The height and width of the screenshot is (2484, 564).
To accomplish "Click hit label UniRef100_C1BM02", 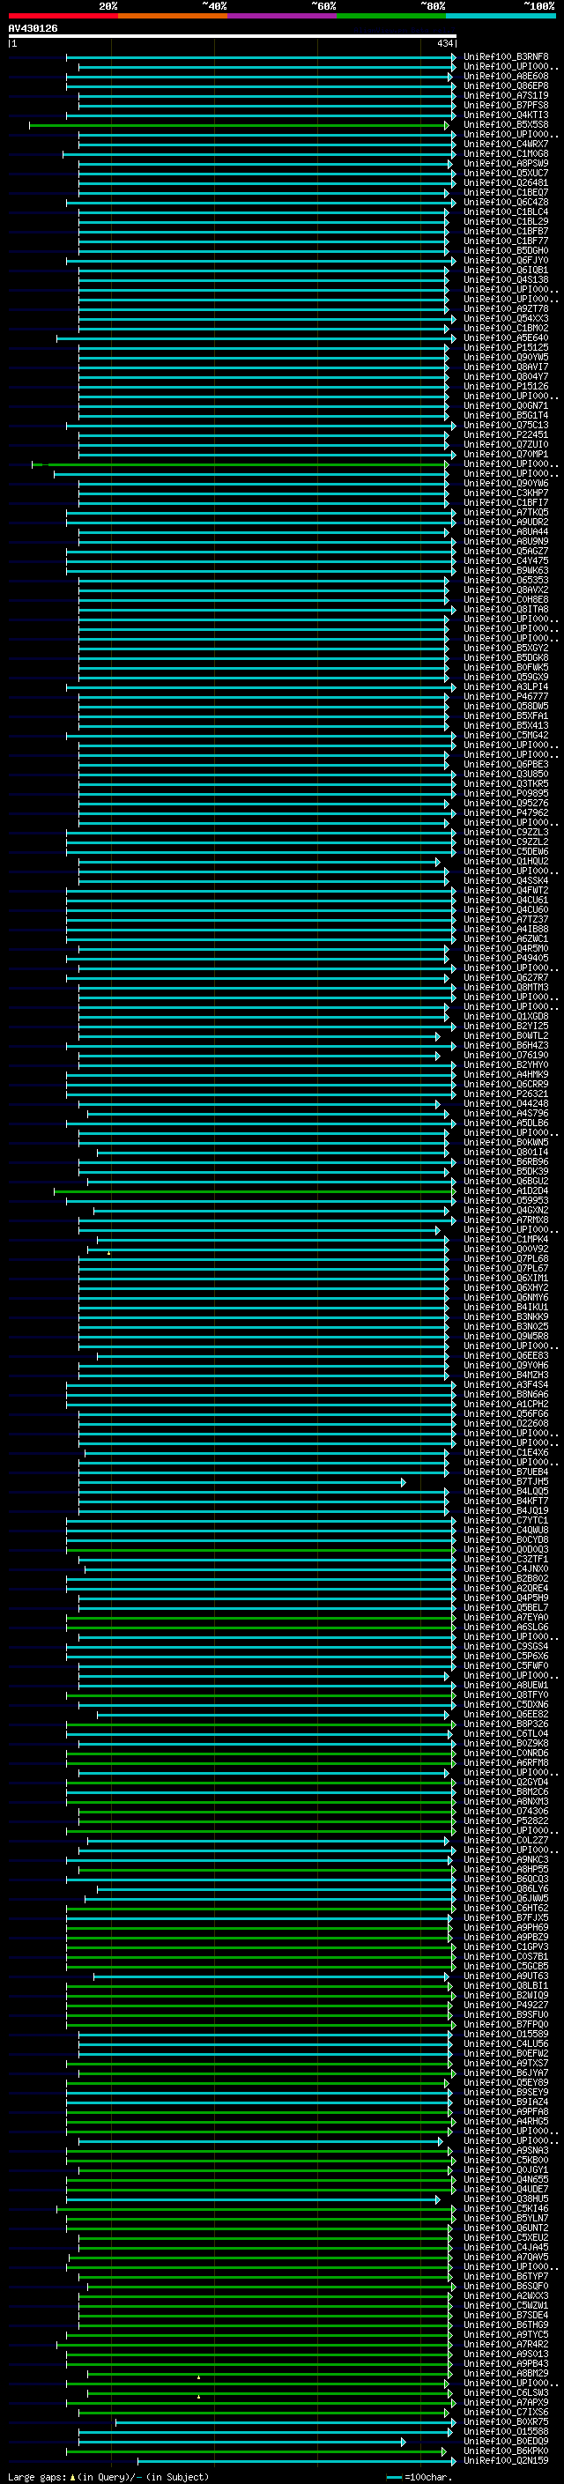I will (x=506, y=328).
